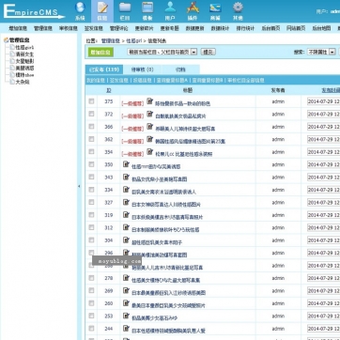Click the edit icon in row ID 327
Viewport: 340px width, 340px height.
coord(126,202)
